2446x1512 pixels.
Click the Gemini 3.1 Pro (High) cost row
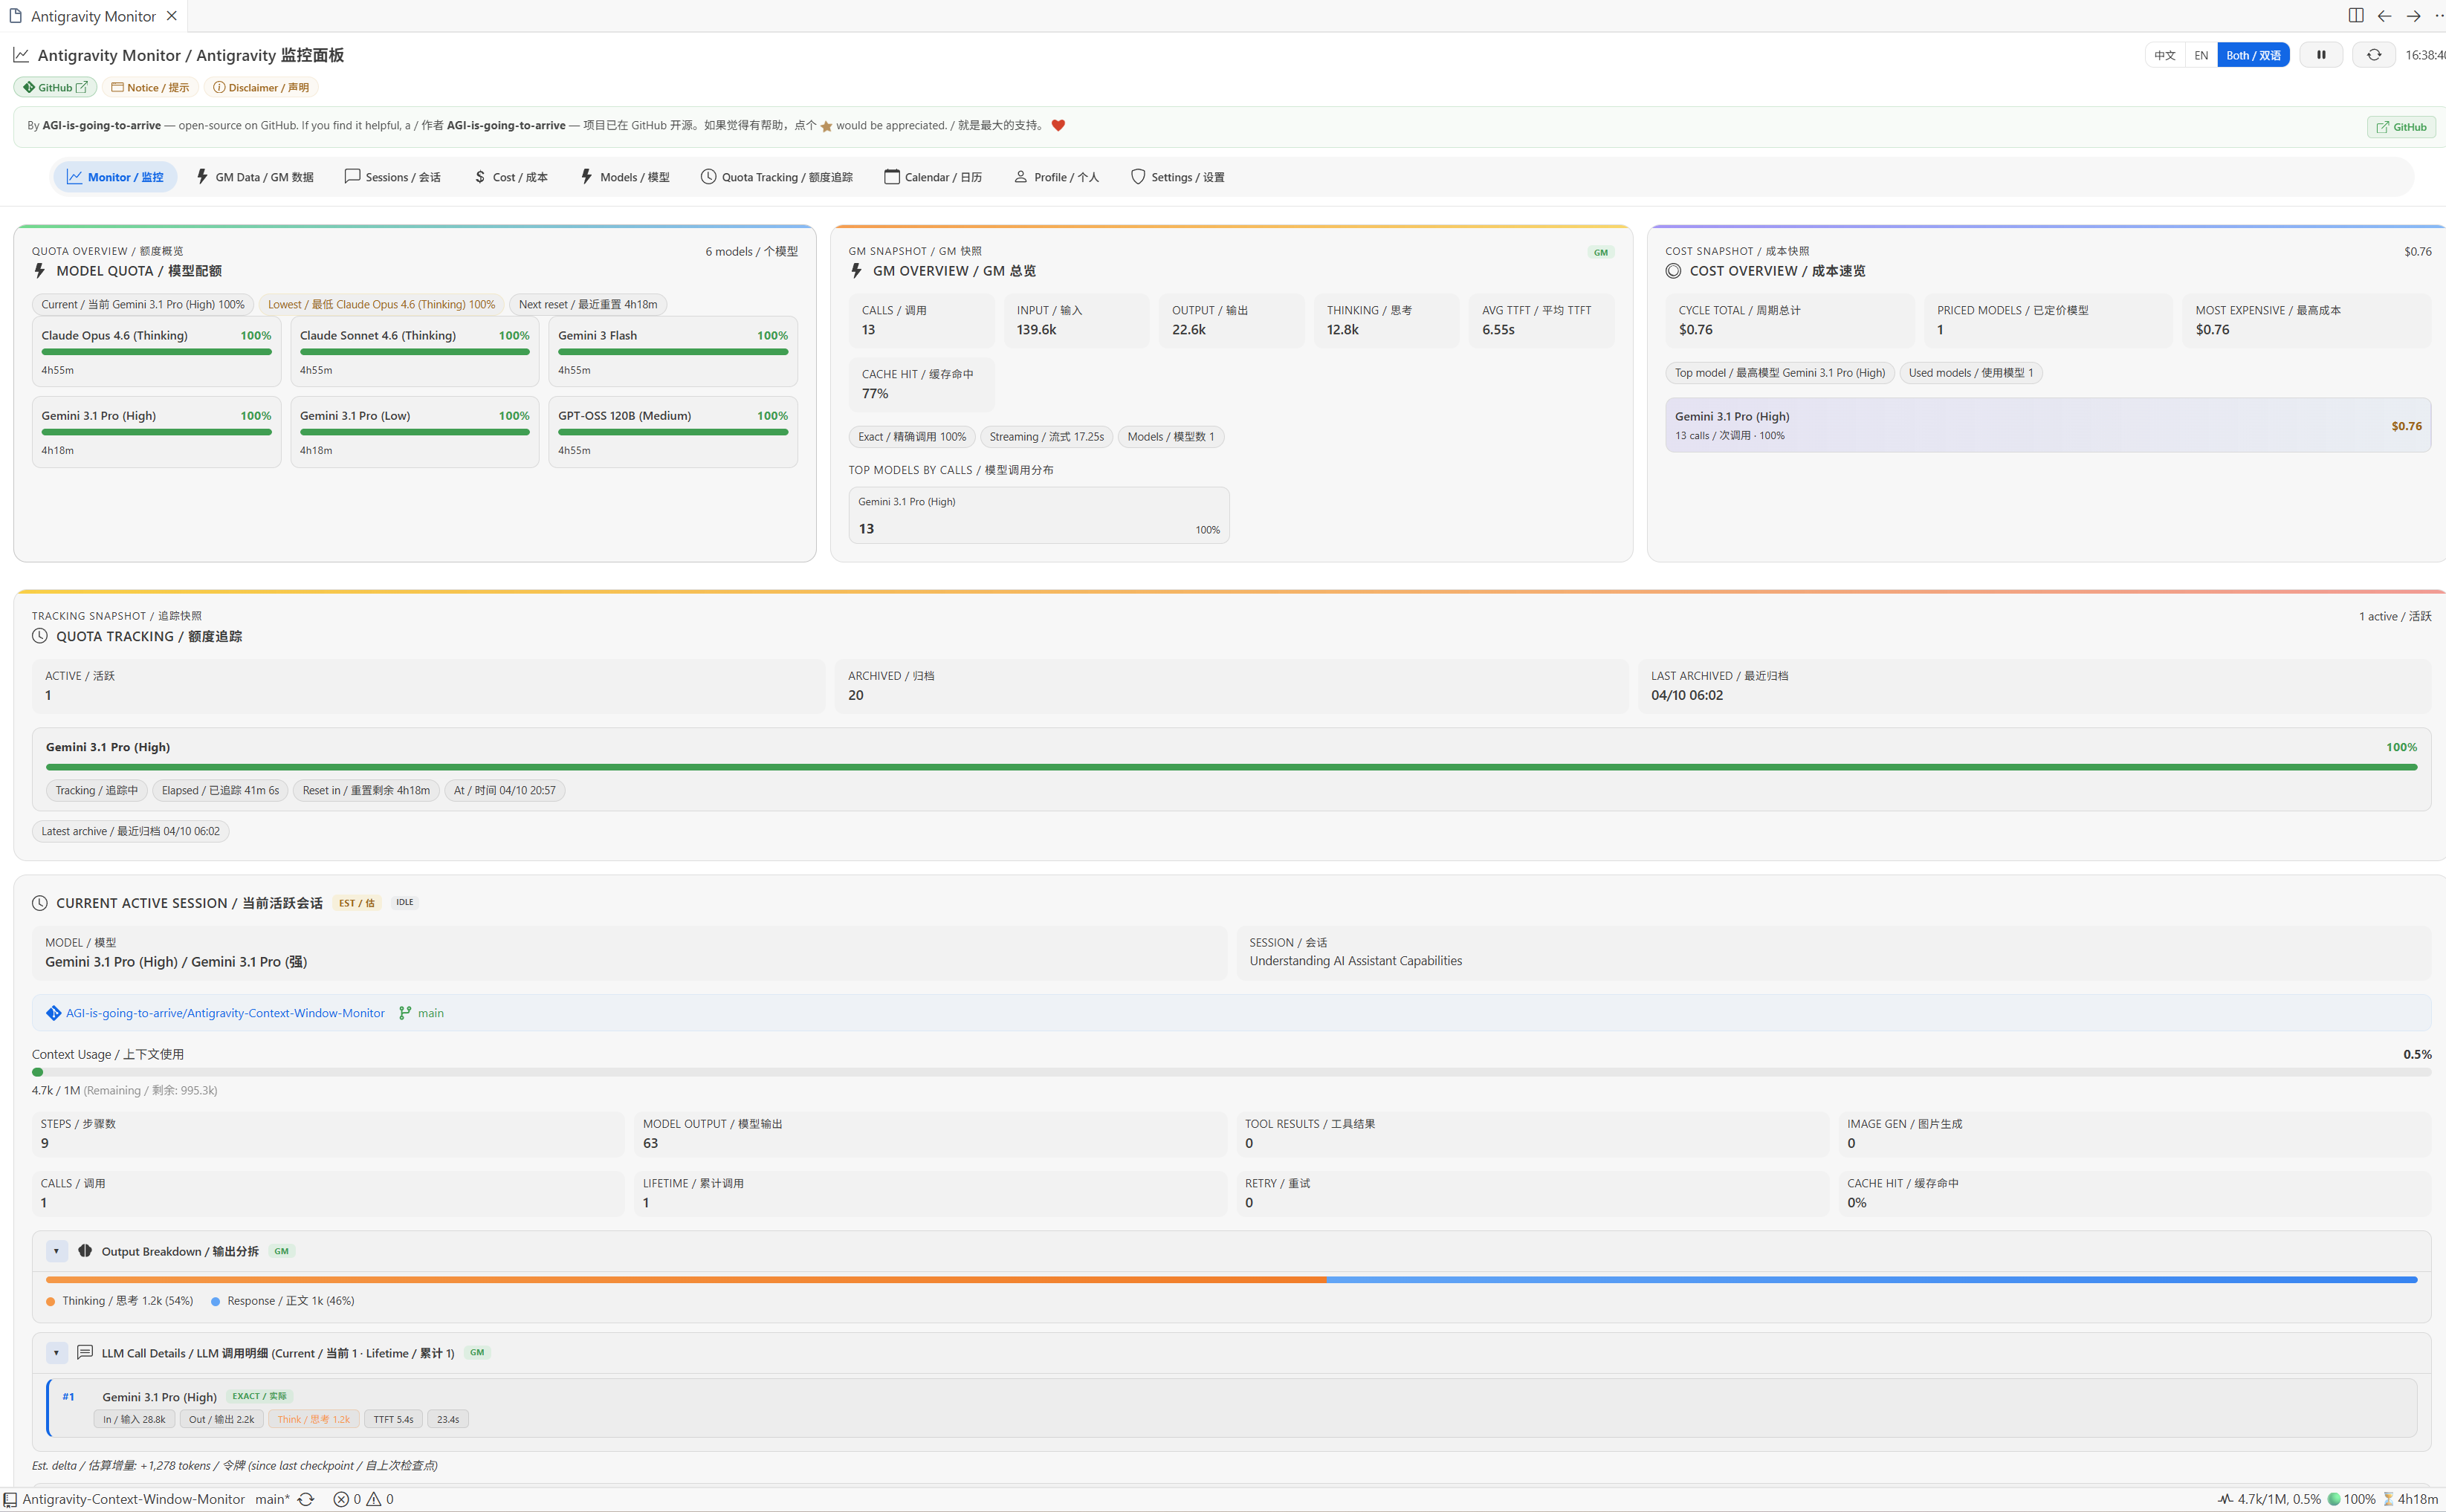point(2047,425)
